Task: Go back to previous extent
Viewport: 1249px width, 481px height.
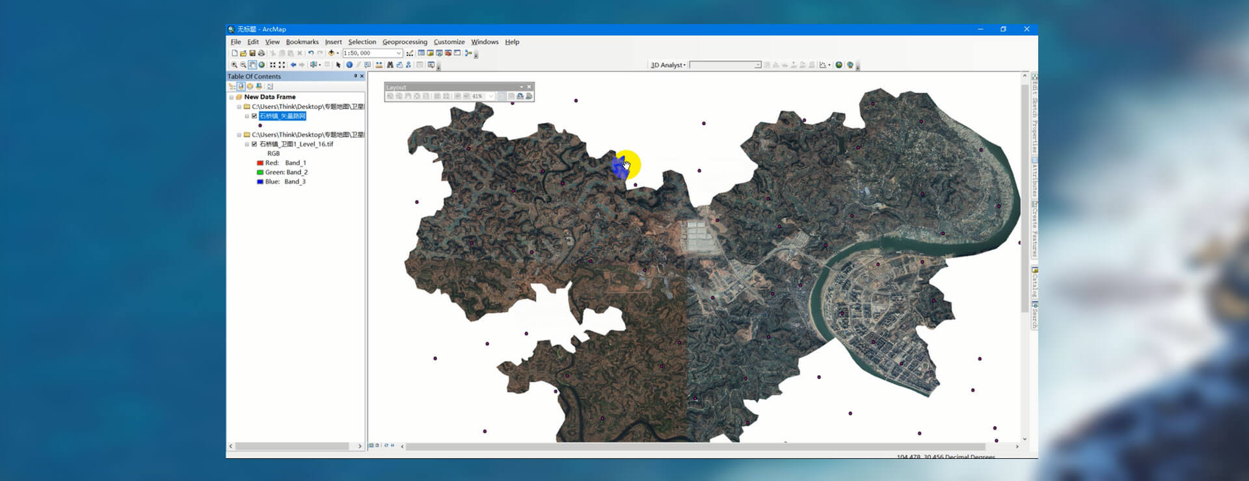Action: coord(293,65)
